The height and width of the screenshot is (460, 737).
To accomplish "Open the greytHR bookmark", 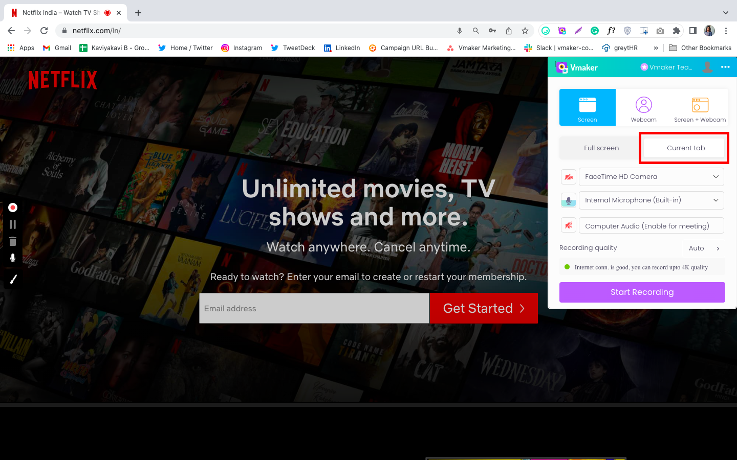I will 620,48.
